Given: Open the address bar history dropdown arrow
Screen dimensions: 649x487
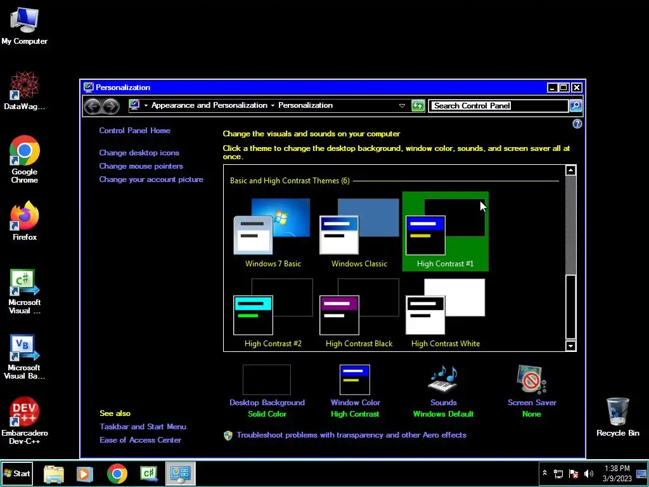Looking at the screenshot, I should coord(401,106).
